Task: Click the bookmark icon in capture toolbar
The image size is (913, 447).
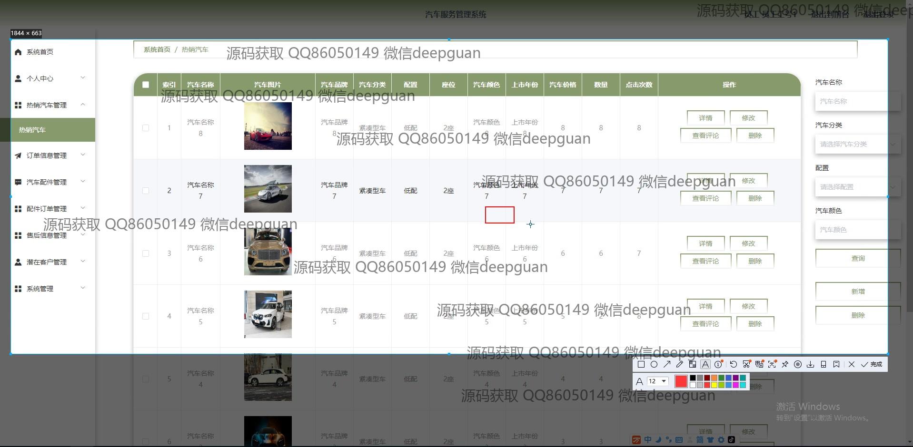Action: click(836, 364)
